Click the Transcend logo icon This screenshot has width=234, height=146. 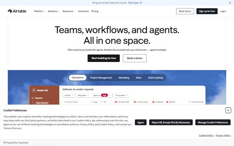[x=5, y=142]
